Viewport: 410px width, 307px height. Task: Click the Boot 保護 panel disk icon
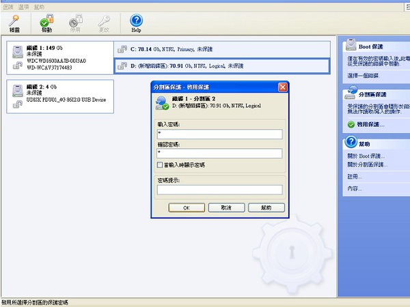(x=351, y=44)
